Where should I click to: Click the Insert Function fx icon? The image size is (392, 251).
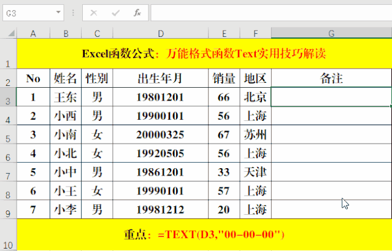137,12
